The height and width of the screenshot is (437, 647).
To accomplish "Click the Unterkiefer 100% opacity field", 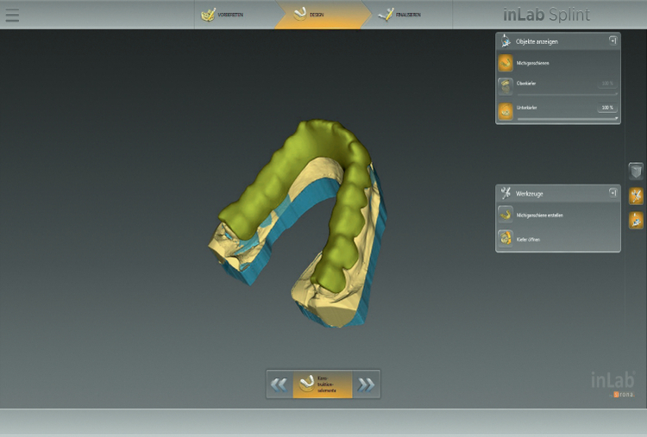I will tap(606, 108).
